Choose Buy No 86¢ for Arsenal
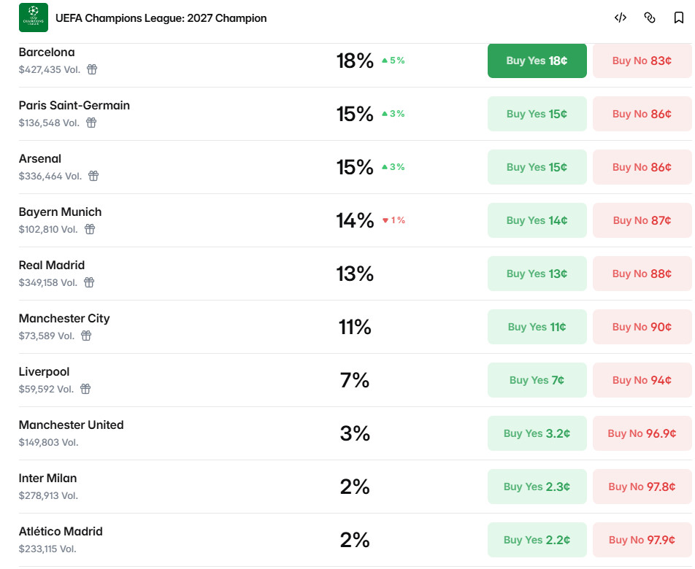Screen dimensions: 695x569 642,167
